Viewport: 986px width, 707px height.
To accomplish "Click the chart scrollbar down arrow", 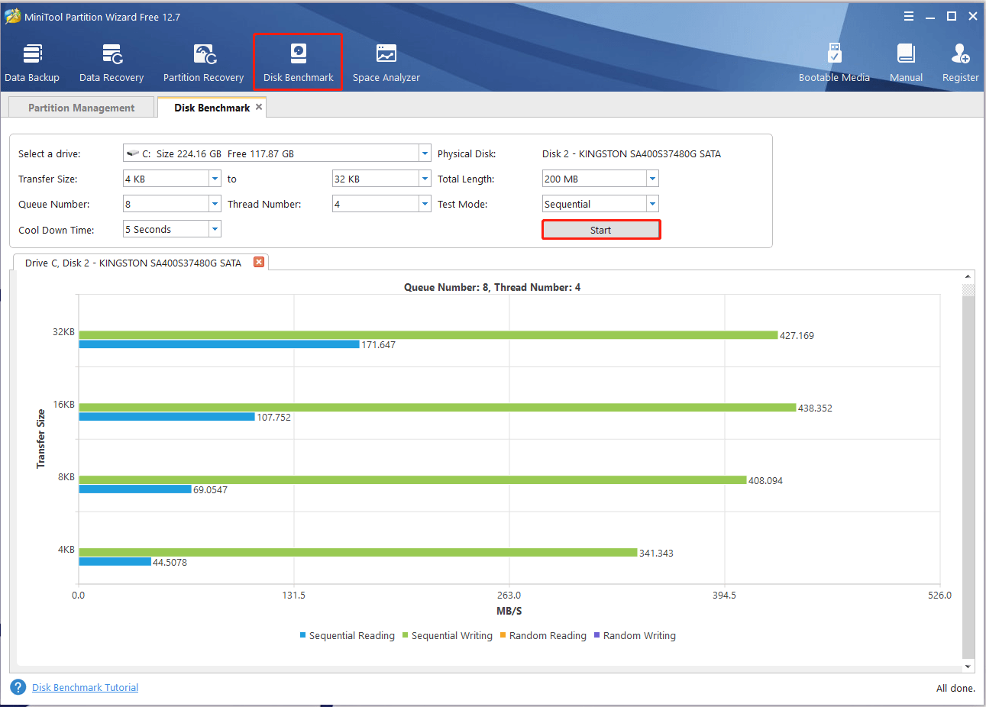I will [968, 666].
